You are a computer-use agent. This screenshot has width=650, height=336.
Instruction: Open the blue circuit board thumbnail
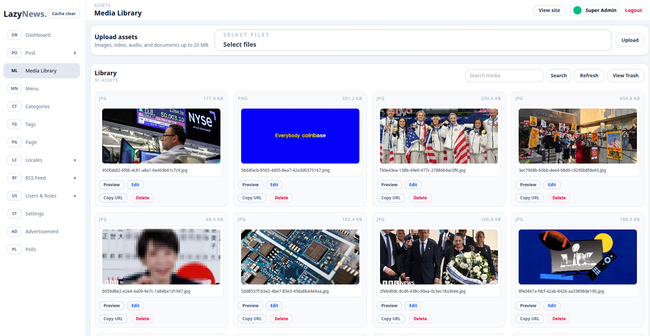tap(300, 257)
